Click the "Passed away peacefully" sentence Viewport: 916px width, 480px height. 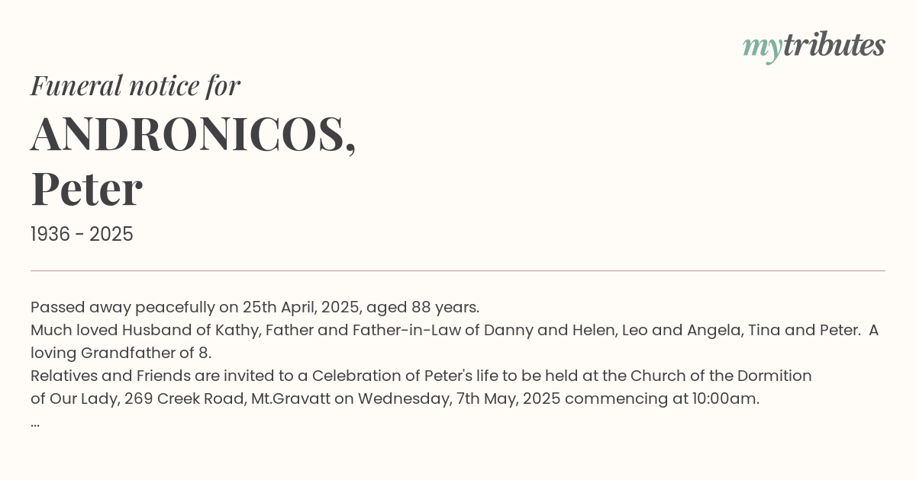point(255,307)
